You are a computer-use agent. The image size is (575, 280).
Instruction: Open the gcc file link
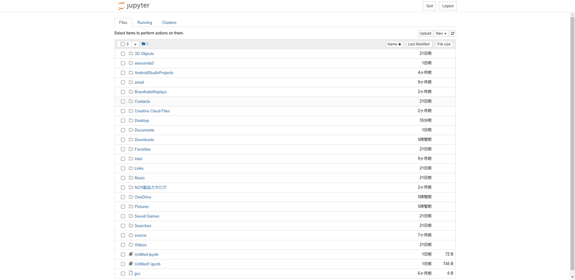[138, 274]
